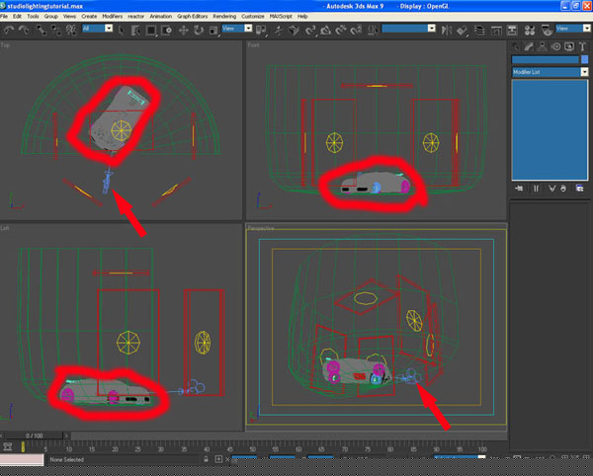Click the 0 / 100 time slider

[35, 436]
